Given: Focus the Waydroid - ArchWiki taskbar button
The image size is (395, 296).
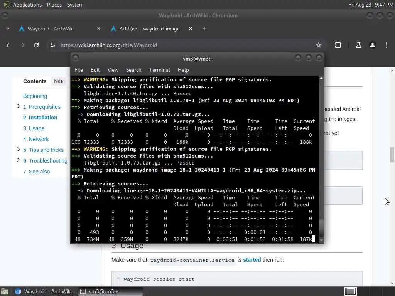Looking at the screenshot, I should pos(45,291).
